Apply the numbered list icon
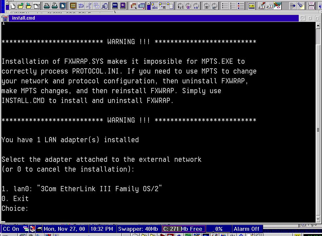 click(x=233, y=6)
